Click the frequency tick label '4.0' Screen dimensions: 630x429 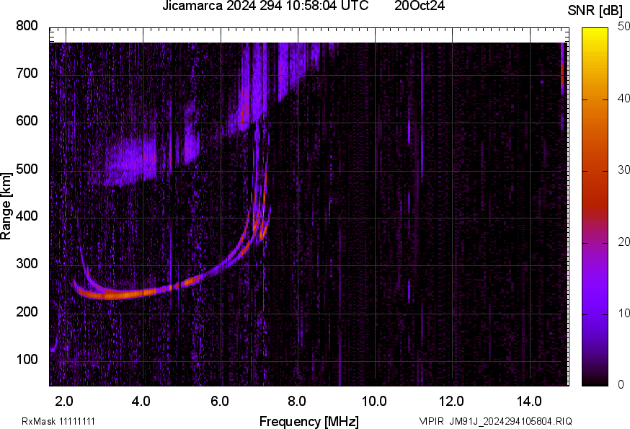(141, 402)
